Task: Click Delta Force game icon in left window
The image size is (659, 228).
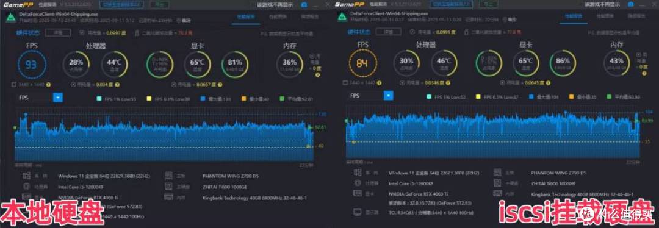Action: click(x=10, y=18)
